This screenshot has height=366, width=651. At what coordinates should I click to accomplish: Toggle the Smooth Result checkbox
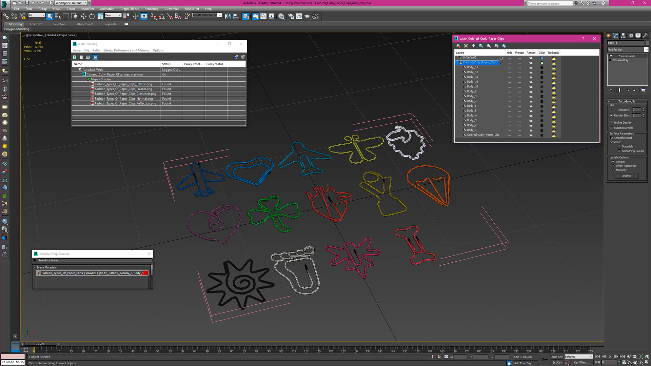[x=612, y=138]
